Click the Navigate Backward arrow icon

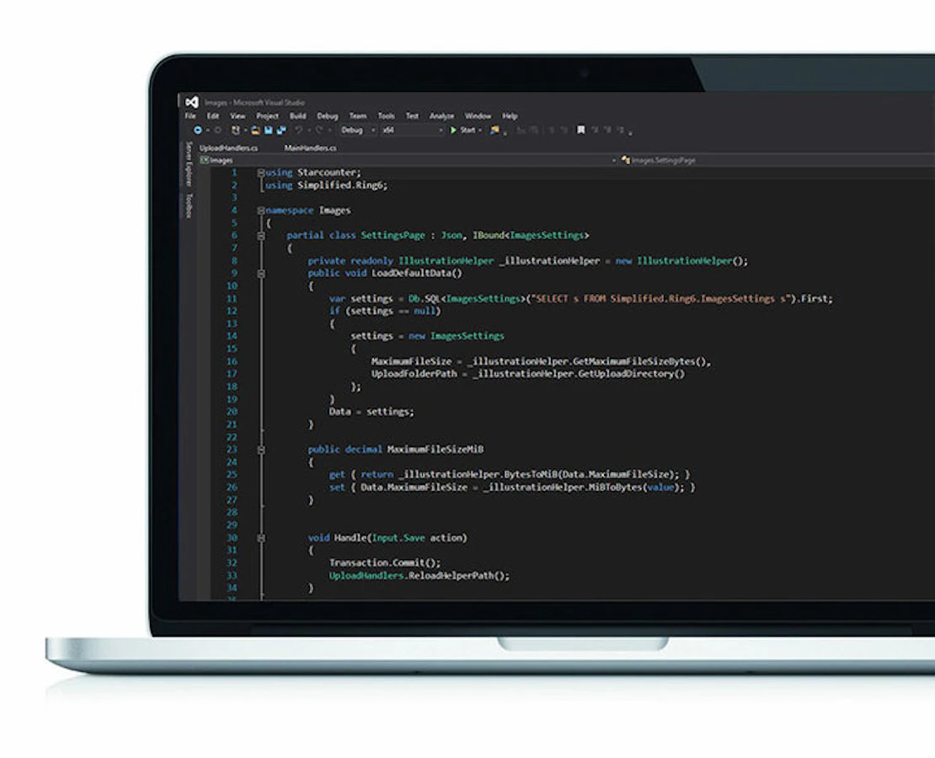pyautogui.click(x=198, y=130)
